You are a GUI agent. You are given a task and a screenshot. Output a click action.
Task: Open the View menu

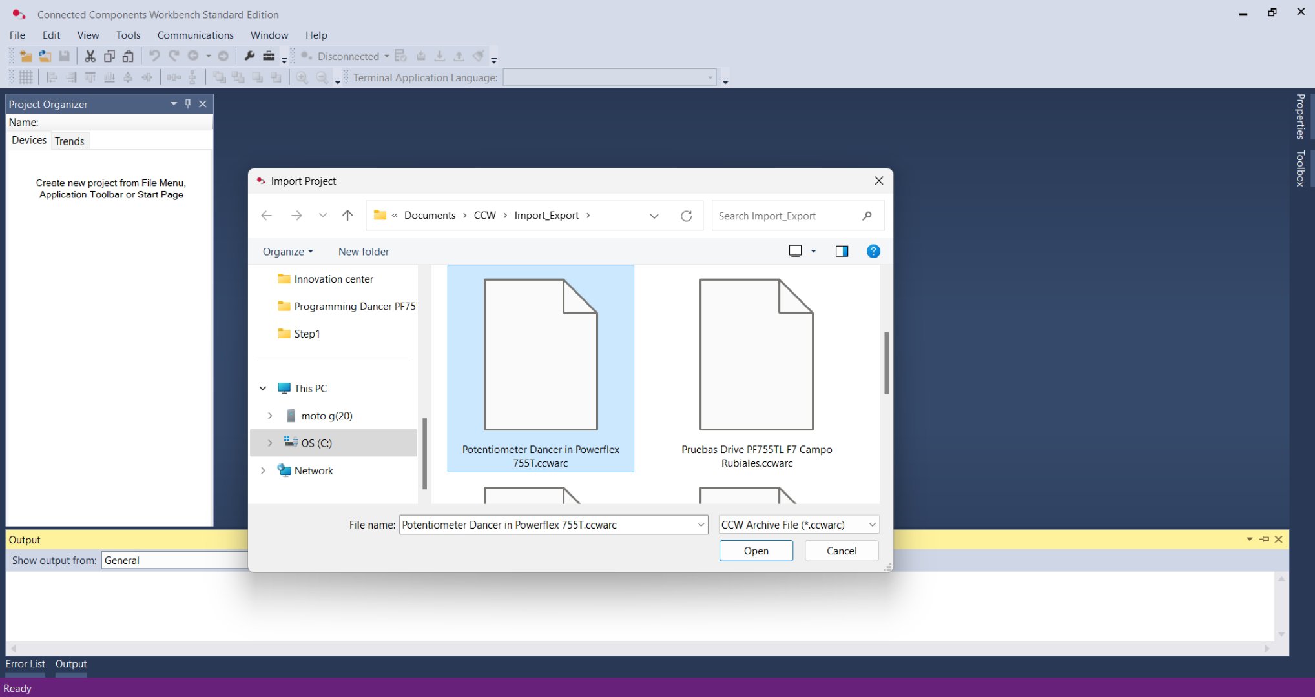click(88, 35)
